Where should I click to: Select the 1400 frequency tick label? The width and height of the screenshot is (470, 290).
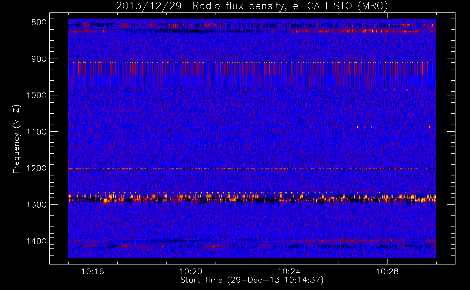[36, 241]
